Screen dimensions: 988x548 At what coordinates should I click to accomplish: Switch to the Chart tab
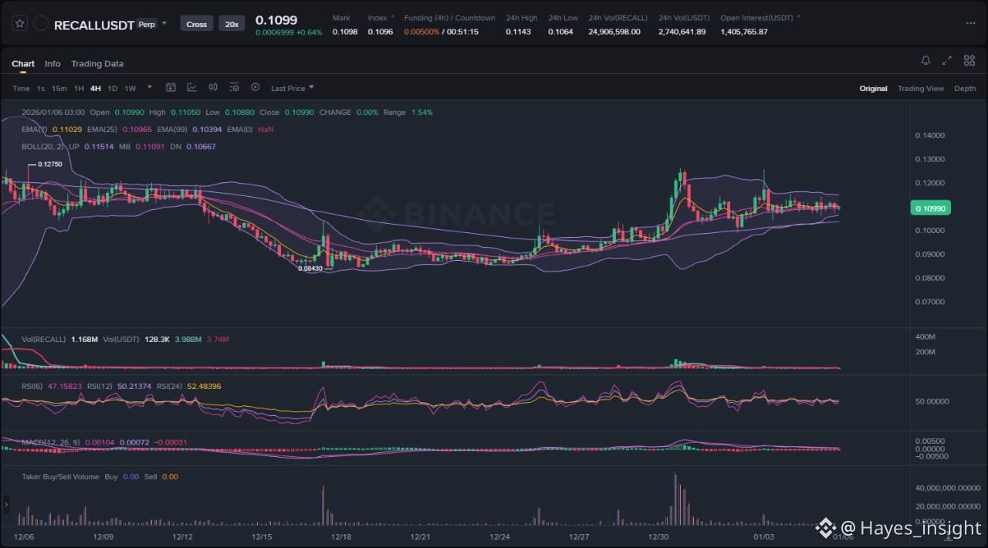coord(23,64)
